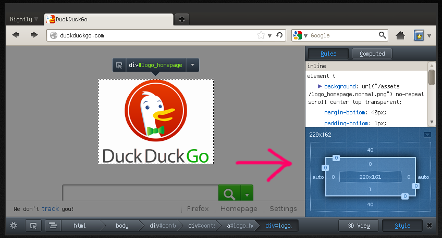
Task: Open the Nightly application menu
Action: pyautogui.click(x=24, y=19)
